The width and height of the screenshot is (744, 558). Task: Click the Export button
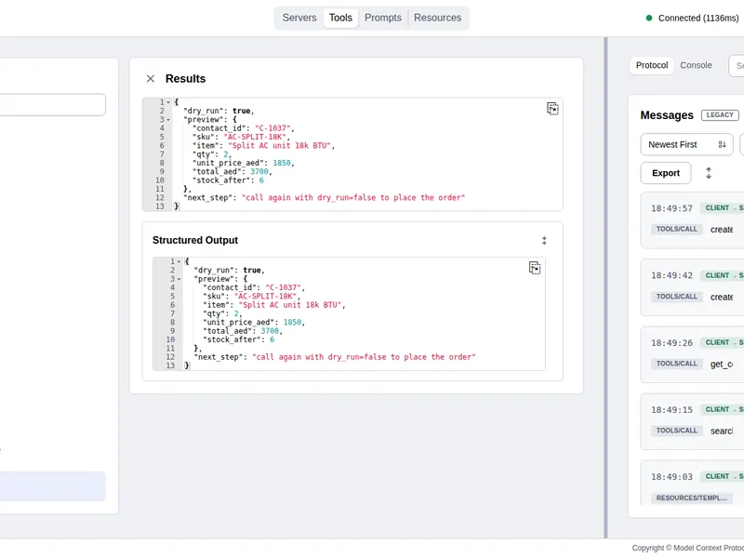point(666,173)
